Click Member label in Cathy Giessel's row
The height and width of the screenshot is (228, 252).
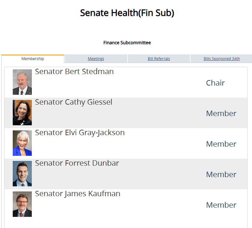[x=221, y=114]
